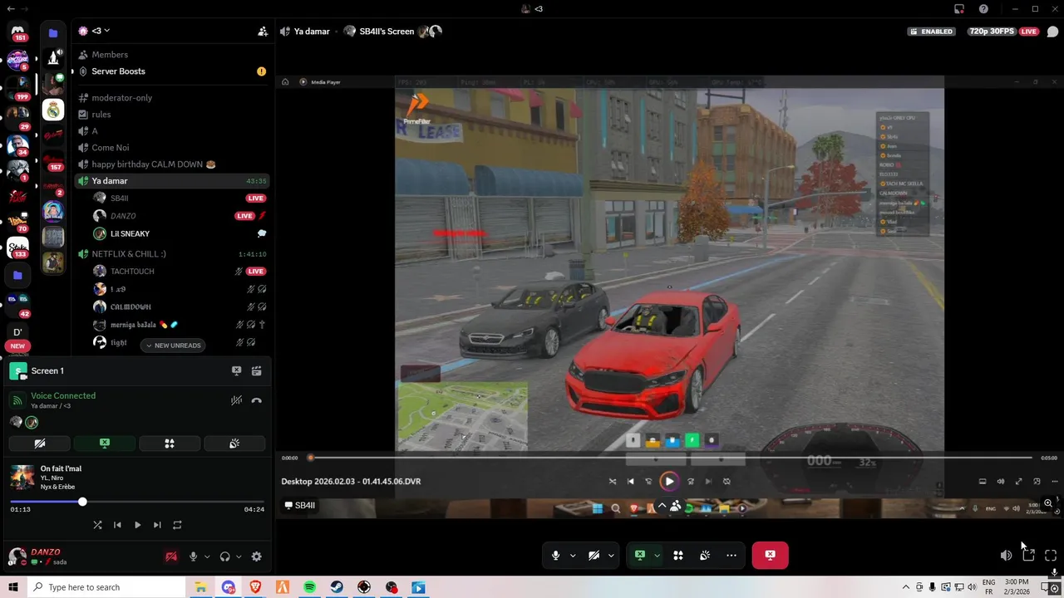Viewport: 1064px width, 598px height.
Task: Adjust stream volume with the speaker icon
Action: [x=1006, y=556]
